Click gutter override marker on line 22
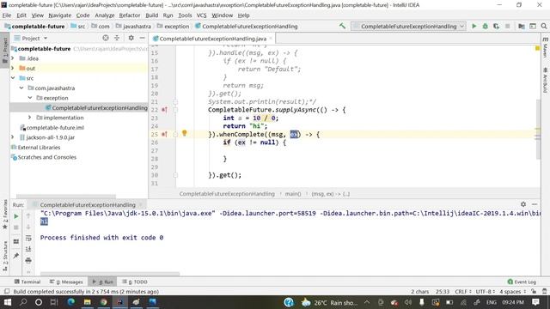550x309 pixels. point(164,110)
